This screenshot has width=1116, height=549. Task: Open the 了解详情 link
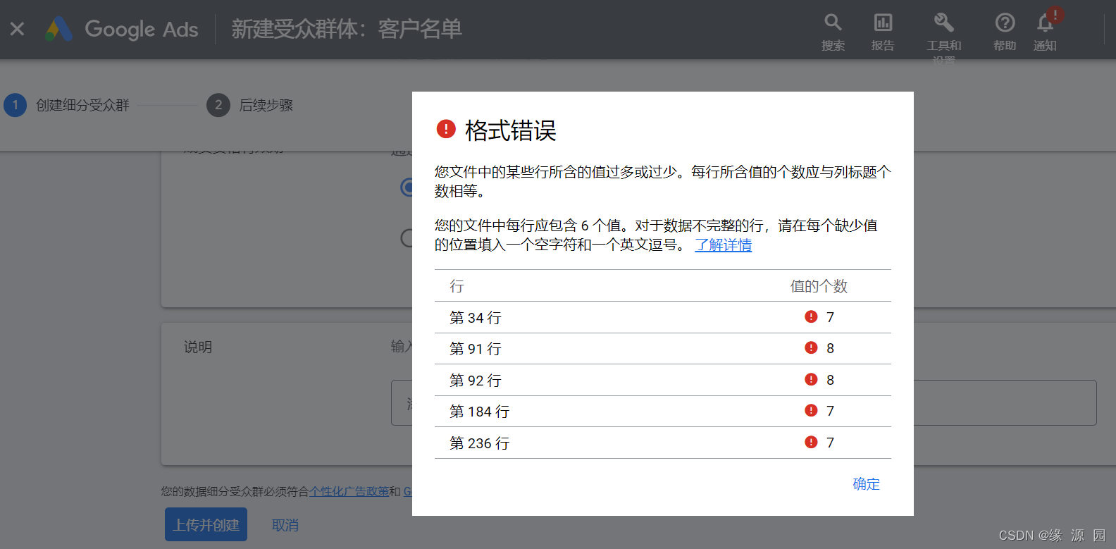tap(723, 245)
